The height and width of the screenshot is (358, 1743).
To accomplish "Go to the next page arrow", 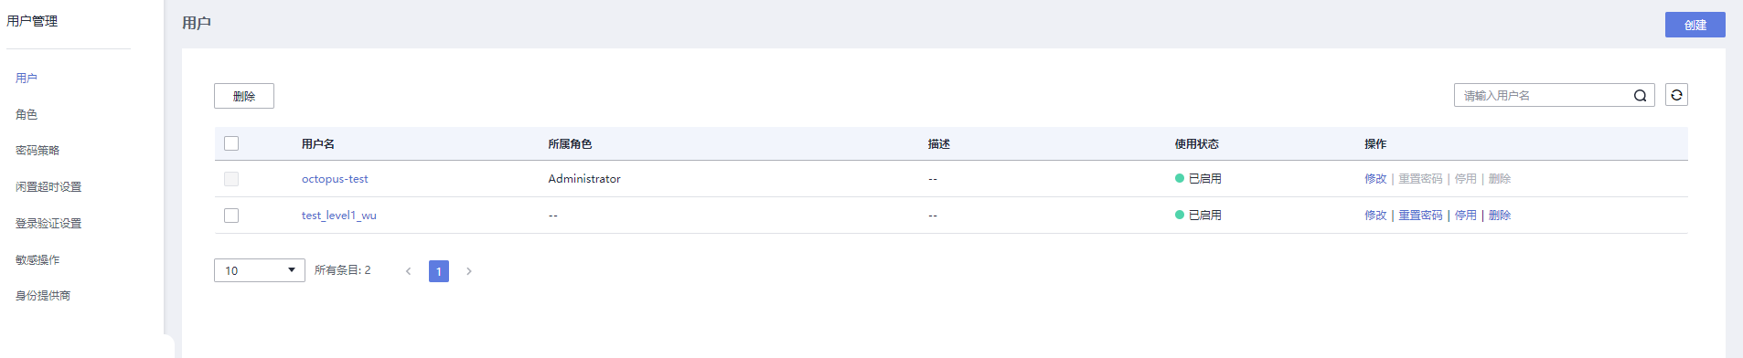I will tap(469, 271).
